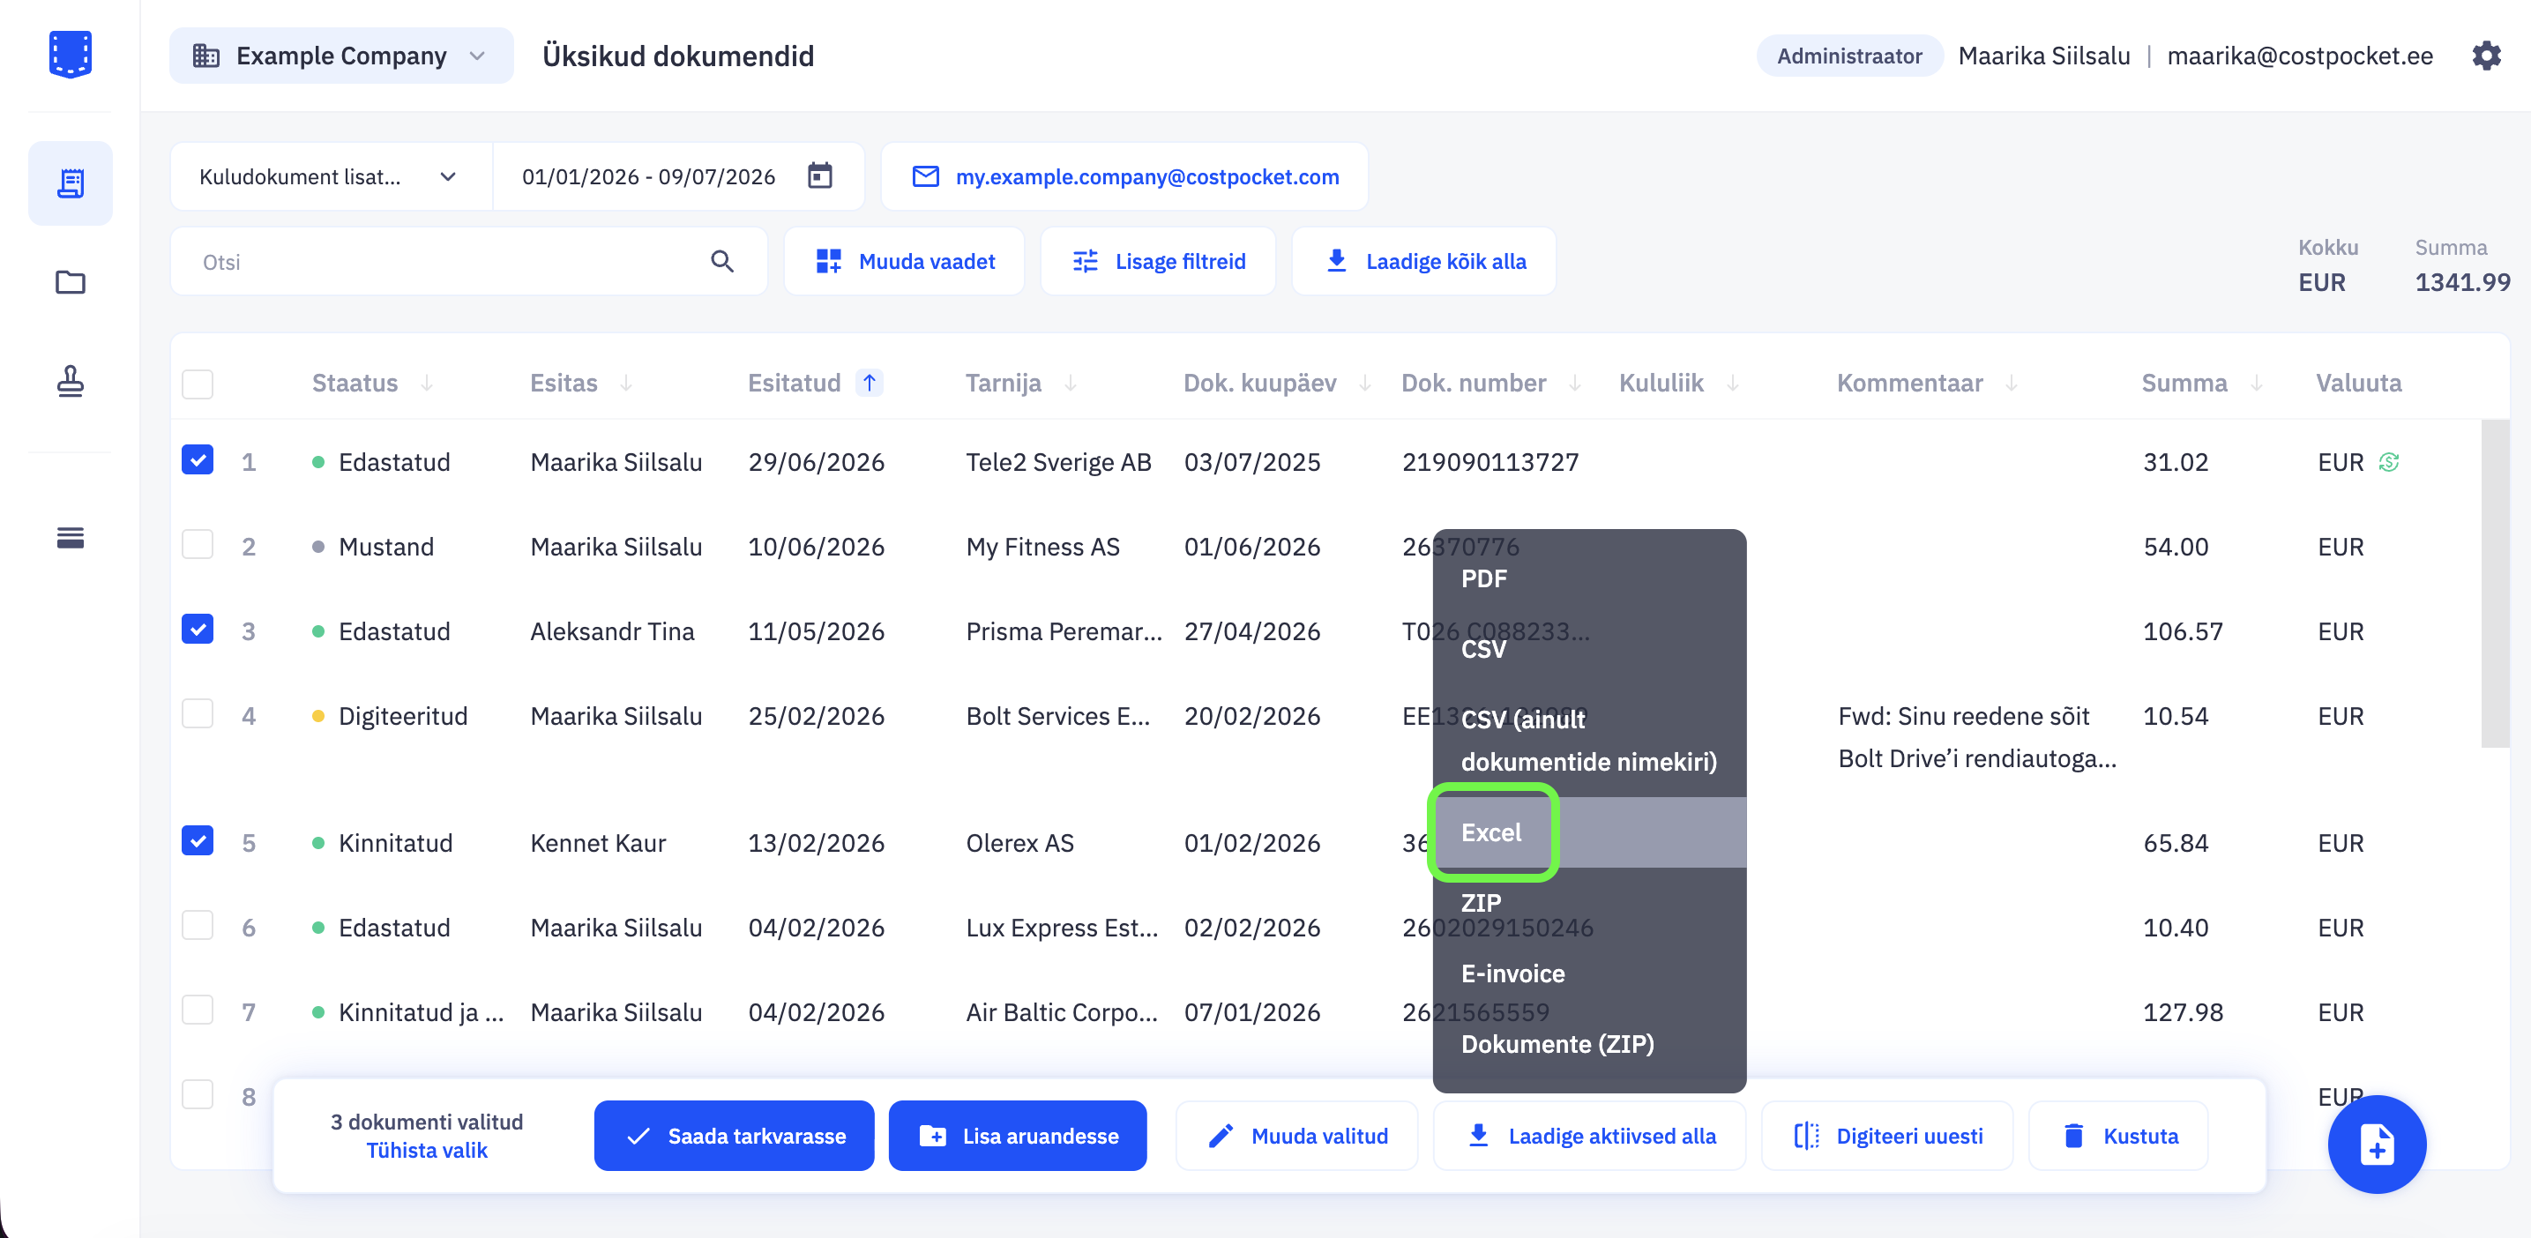Choose PDF from the download menu
This screenshot has height=1238, width=2531.
(1589, 578)
